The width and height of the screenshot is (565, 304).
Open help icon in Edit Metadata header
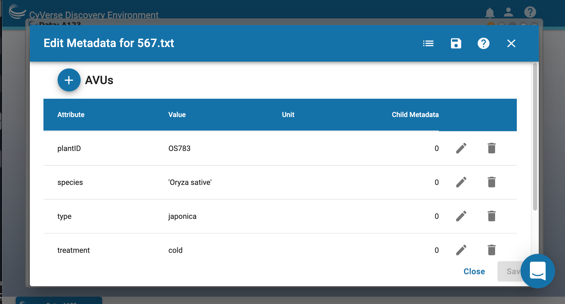(483, 43)
